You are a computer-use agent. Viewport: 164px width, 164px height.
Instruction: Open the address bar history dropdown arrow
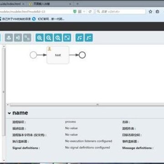(84, 11)
